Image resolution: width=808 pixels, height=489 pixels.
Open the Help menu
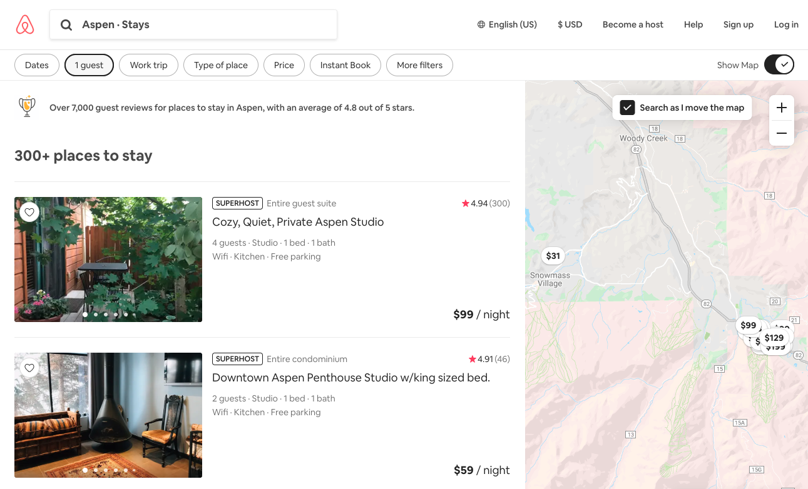point(693,24)
